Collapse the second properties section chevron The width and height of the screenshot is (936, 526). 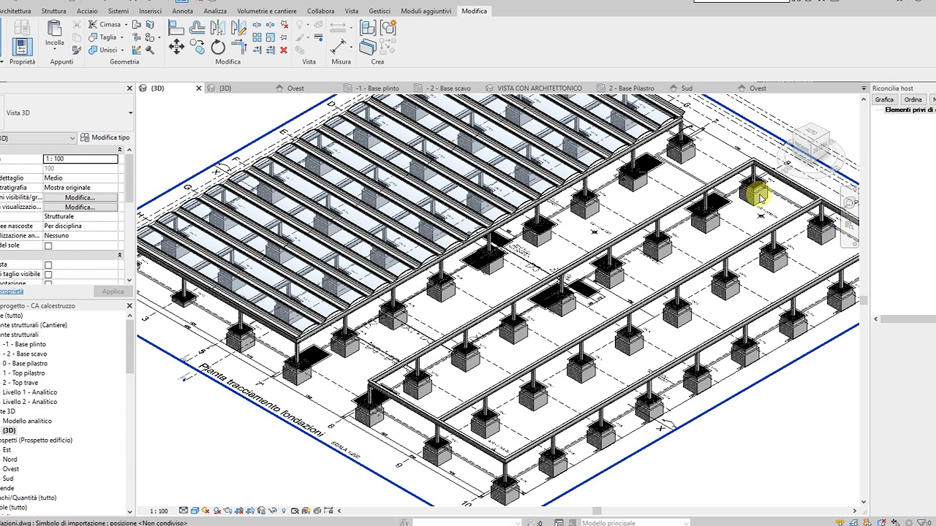pos(120,255)
